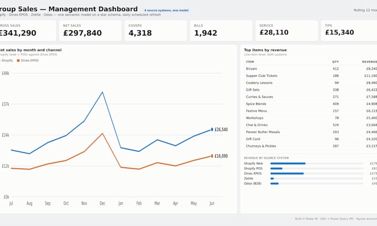Select the Chutneys & Pickles row
Screen dimensions: 377x226
point(310,146)
